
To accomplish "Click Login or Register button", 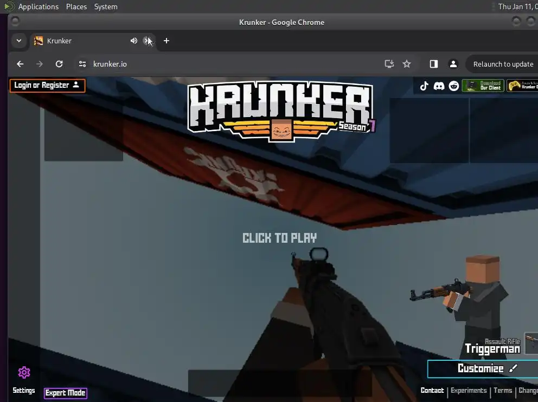I will [x=47, y=86].
